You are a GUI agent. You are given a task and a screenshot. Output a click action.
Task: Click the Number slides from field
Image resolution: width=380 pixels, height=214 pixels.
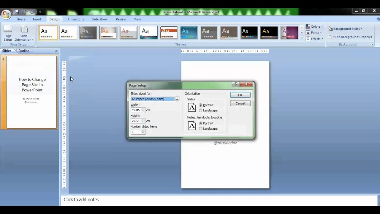click(x=136, y=132)
